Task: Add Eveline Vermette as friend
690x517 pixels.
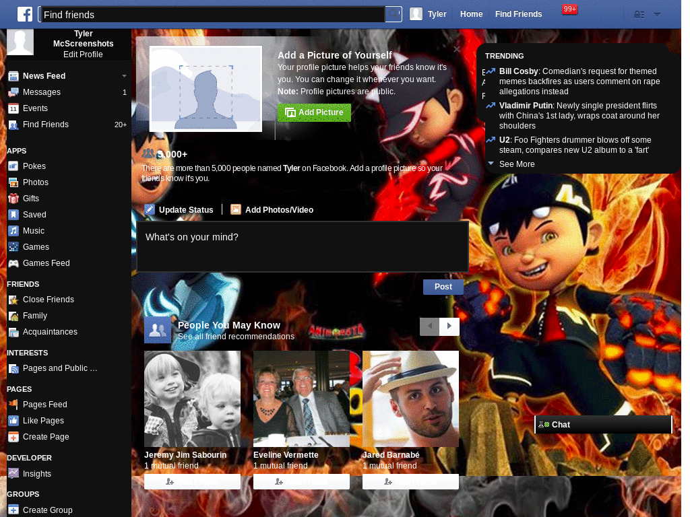Action: pyautogui.click(x=301, y=482)
